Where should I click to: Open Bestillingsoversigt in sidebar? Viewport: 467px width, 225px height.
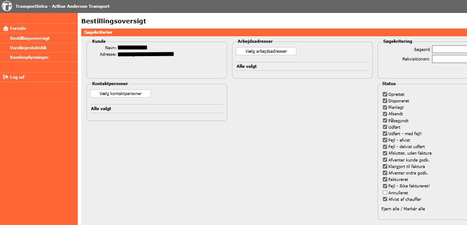(30, 38)
